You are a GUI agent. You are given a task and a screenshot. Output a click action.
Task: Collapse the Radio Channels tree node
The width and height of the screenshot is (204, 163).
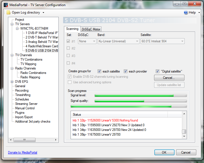(x=12, y=68)
